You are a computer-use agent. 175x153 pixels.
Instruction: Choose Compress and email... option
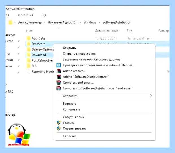78,83
